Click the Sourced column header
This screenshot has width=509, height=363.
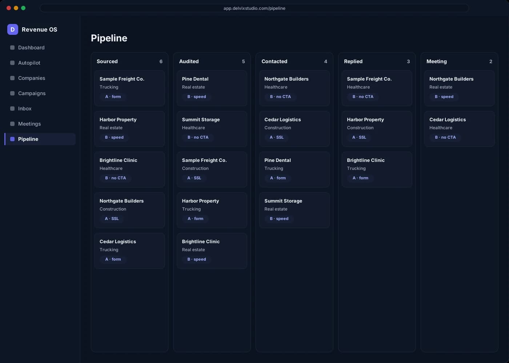click(x=107, y=61)
